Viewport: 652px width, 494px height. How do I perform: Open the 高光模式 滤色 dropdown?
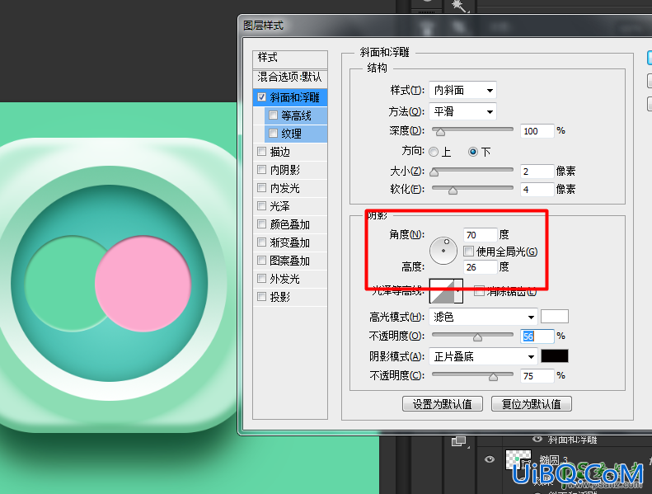pos(483,318)
